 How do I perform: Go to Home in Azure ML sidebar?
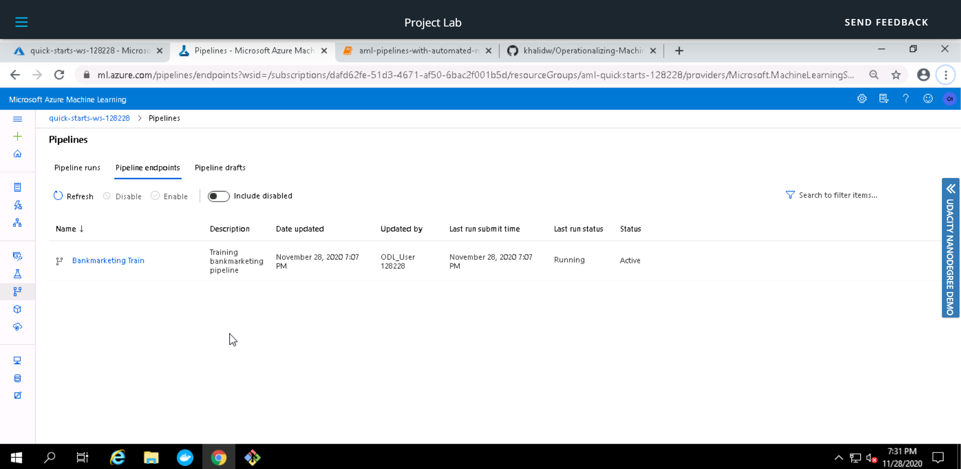pos(18,154)
